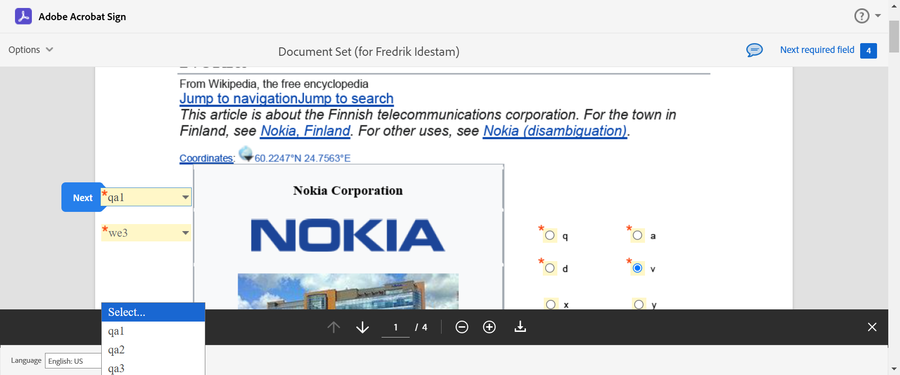Download the document with download icon

(520, 327)
